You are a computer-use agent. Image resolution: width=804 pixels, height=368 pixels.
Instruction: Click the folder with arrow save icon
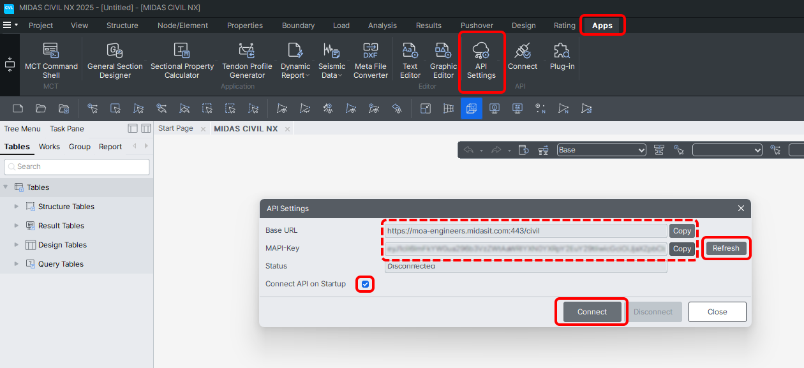coord(64,108)
